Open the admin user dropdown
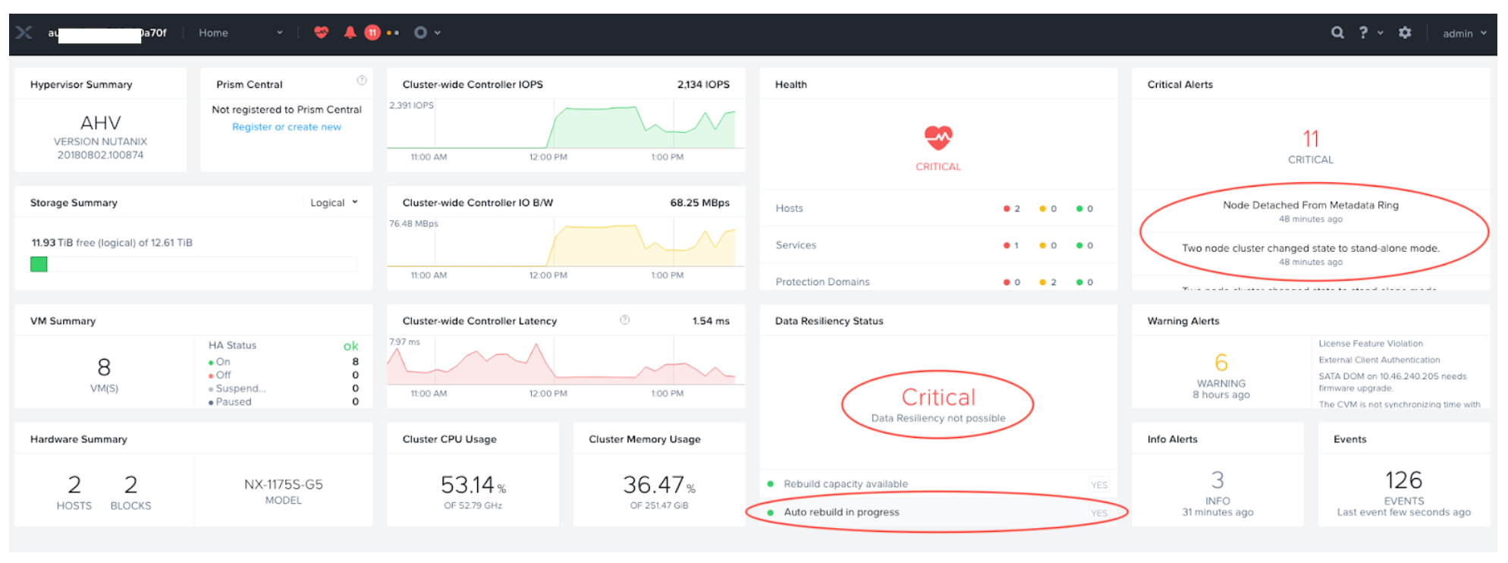 pyautogui.click(x=1464, y=33)
